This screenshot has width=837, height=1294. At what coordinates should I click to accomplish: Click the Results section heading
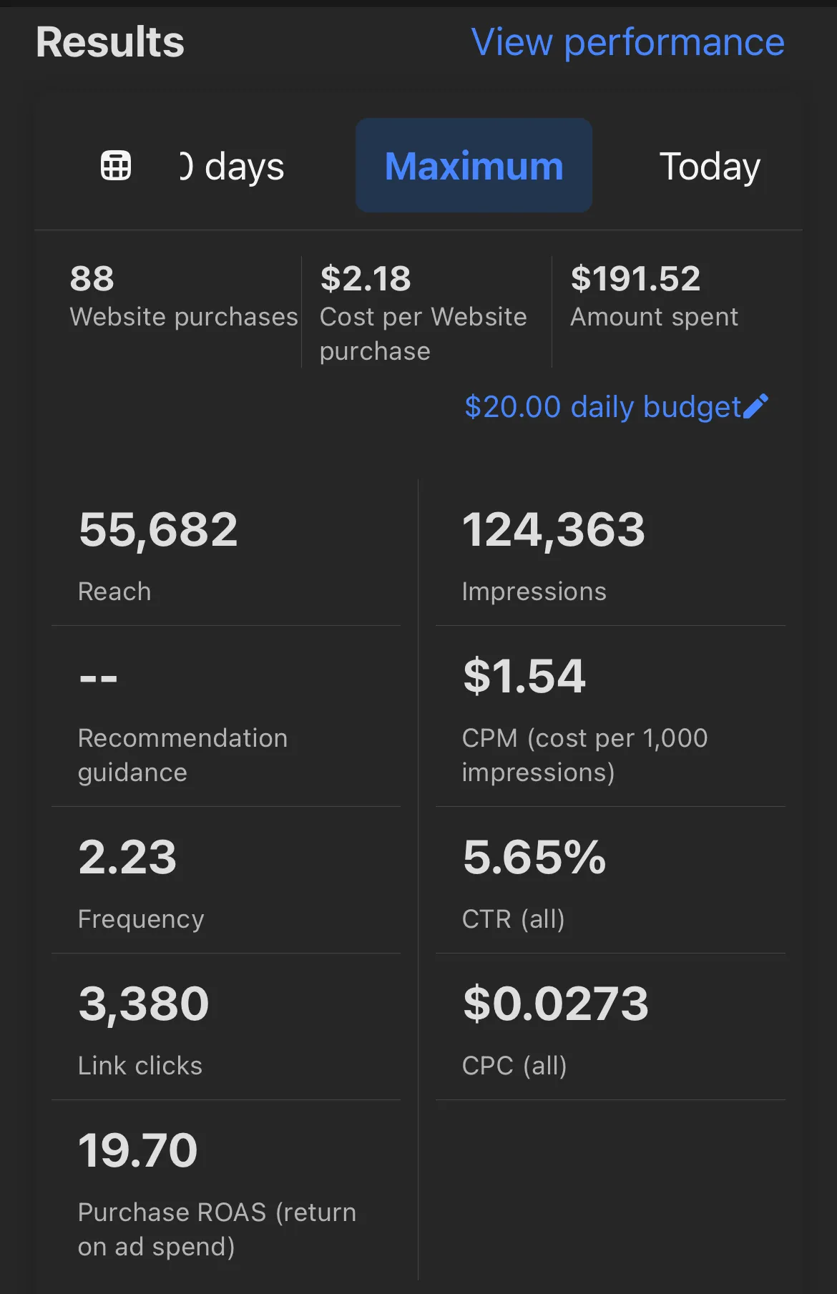tap(110, 42)
